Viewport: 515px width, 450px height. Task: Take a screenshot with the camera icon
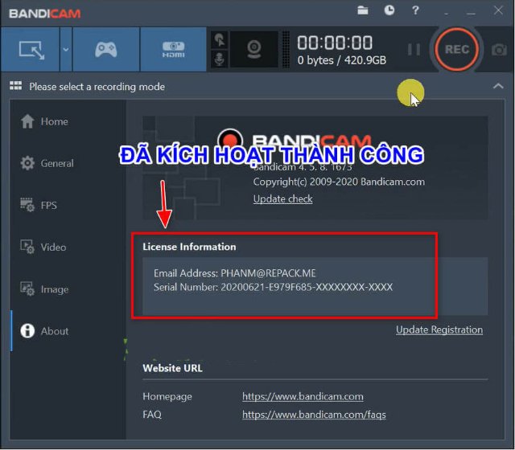(x=499, y=50)
